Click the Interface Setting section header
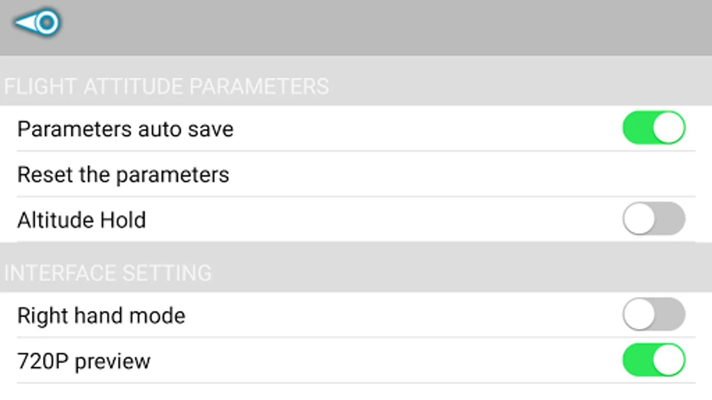Image resolution: width=712 pixels, height=400 pixels. tap(108, 273)
